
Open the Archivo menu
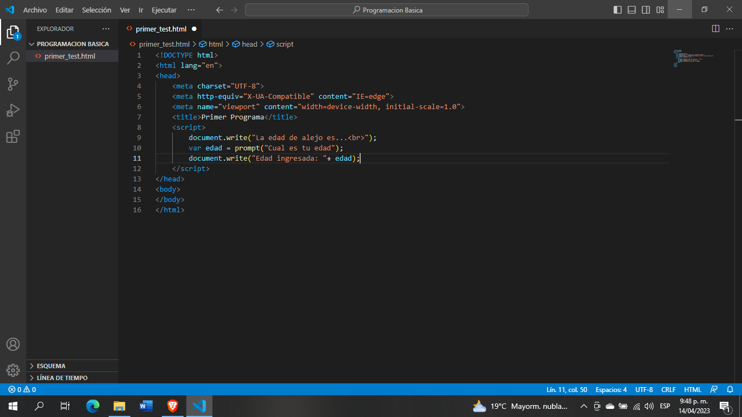35,10
